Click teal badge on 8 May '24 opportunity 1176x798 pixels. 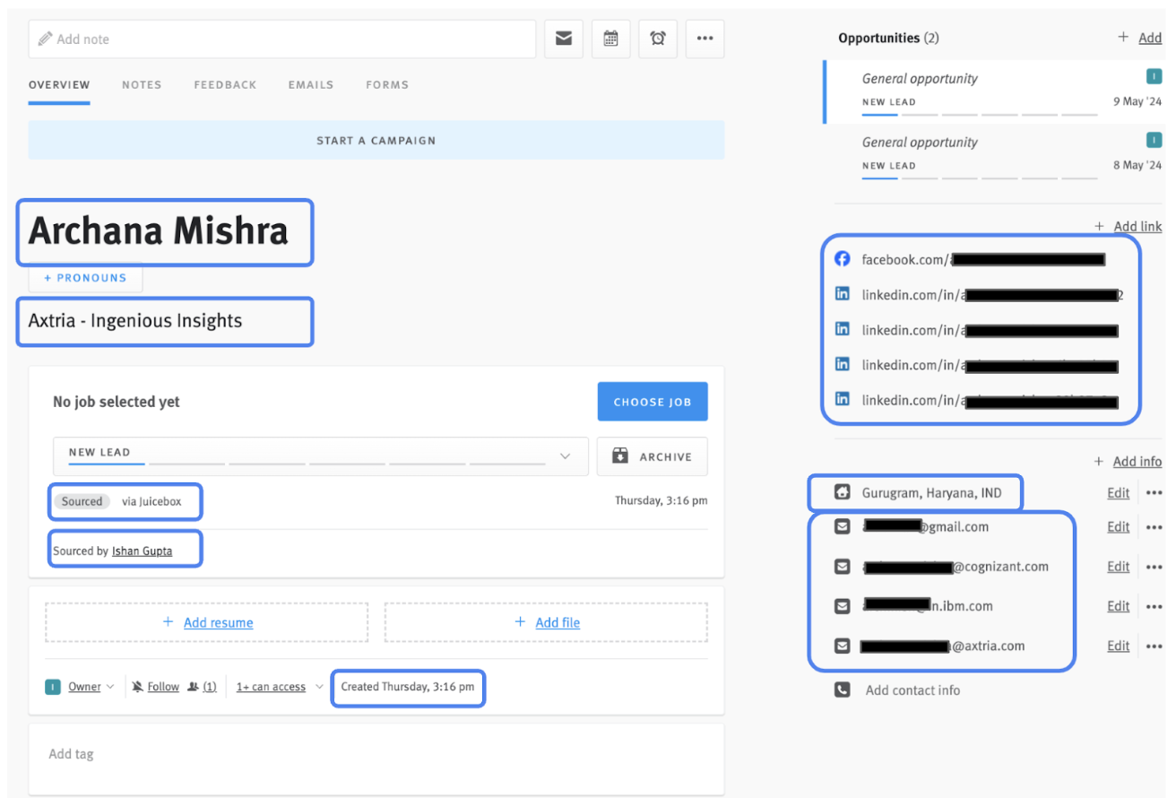pos(1154,140)
